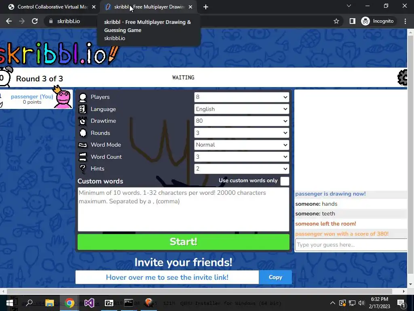
Task: Open command prompt taskbar icon
Action: coord(129,303)
